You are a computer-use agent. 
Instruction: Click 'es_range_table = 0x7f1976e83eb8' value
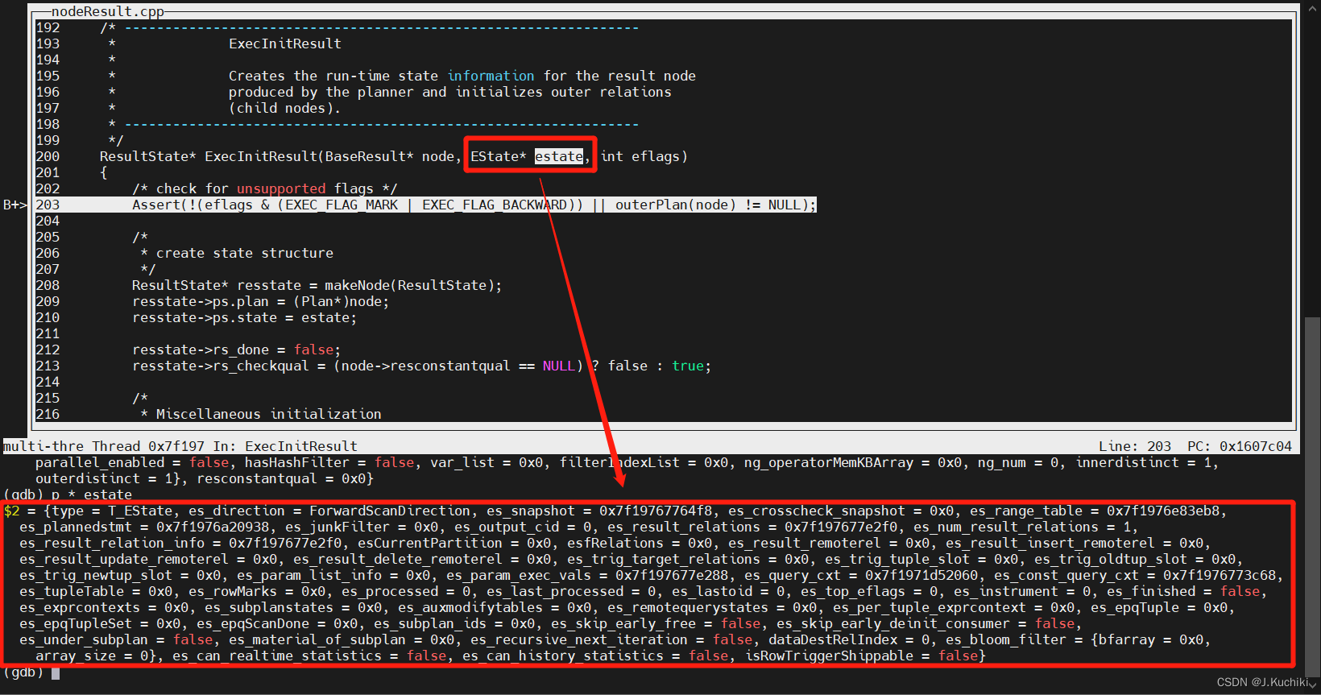[x=1095, y=511]
